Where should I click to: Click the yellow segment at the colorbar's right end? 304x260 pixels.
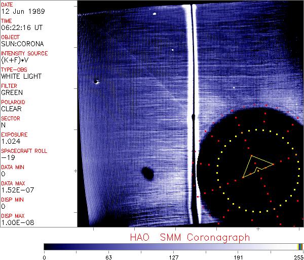click(x=300, y=246)
